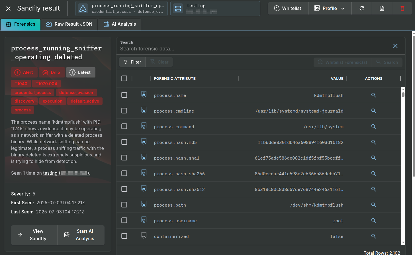
Task: Start AI Analysis
Action: 81,235
